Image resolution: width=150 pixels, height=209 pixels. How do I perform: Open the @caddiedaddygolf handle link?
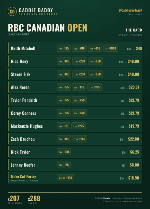click(x=130, y=10)
